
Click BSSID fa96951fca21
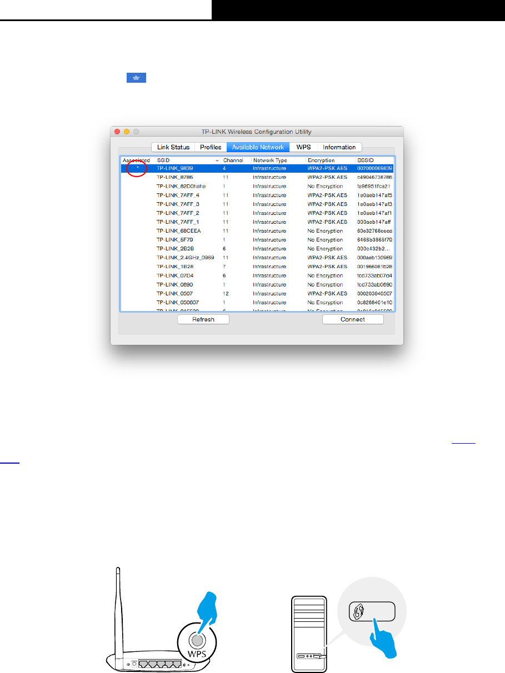pyautogui.click(x=374, y=186)
